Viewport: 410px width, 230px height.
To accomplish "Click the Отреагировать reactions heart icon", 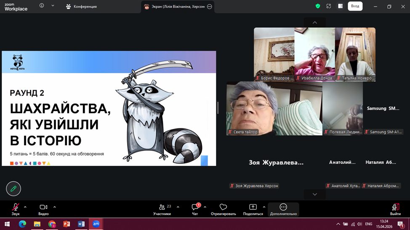I will [x=223, y=207].
